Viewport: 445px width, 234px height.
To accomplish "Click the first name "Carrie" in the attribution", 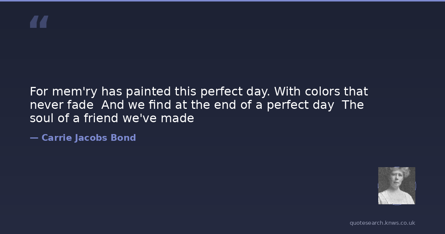I will (x=56, y=138).
